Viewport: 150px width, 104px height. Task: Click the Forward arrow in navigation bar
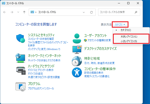tap(12, 12)
